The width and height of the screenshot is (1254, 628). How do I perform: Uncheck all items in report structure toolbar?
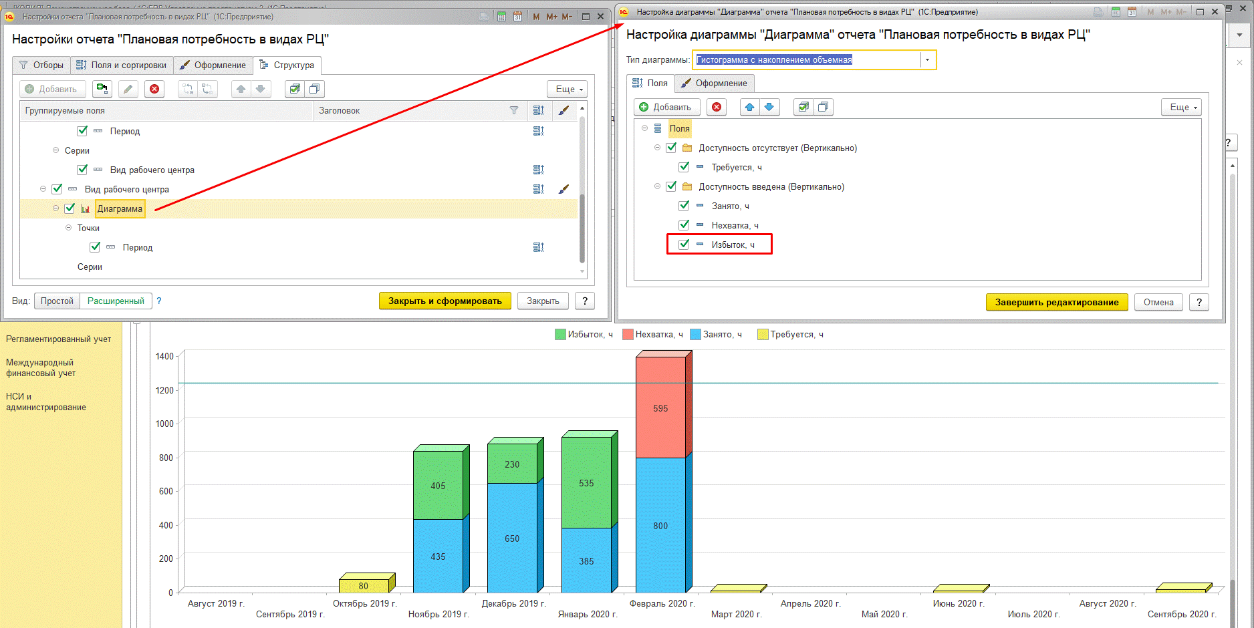[314, 89]
